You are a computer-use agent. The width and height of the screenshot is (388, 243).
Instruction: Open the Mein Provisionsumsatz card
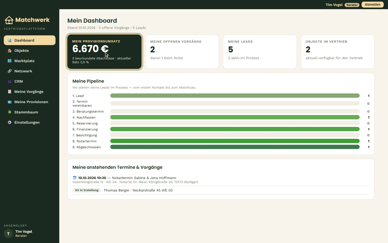click(105, 52)
